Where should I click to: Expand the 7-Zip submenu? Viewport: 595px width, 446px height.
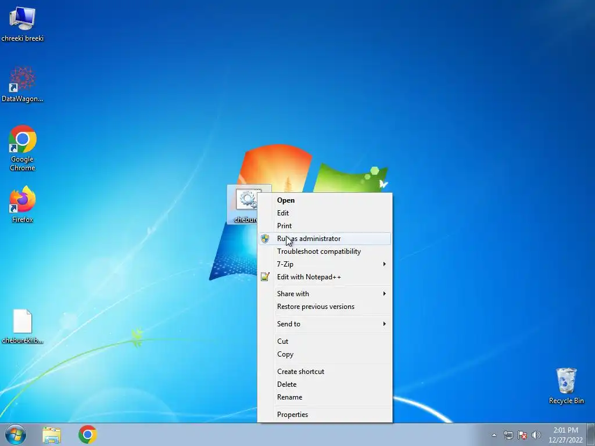(x=325, y=264)
